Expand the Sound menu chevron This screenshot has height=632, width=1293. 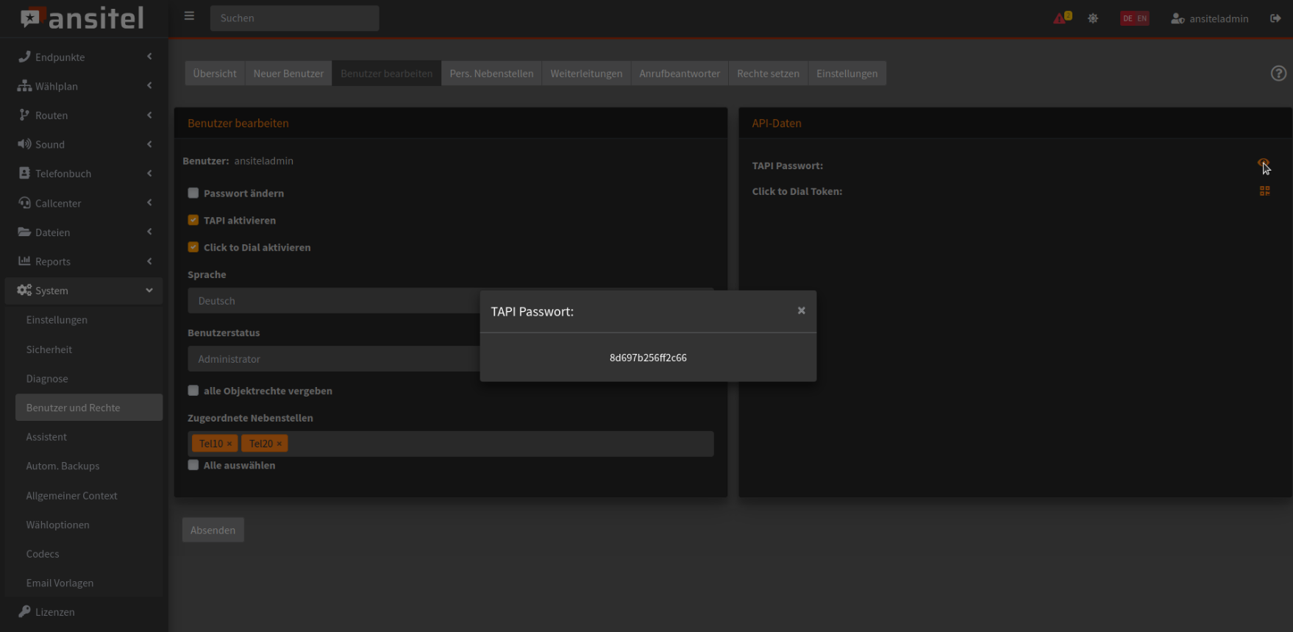coord(149,144)
